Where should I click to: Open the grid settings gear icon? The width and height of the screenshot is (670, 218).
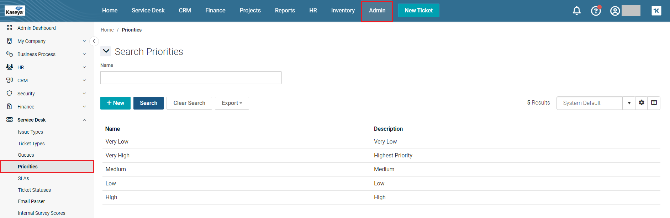[642, 103]
